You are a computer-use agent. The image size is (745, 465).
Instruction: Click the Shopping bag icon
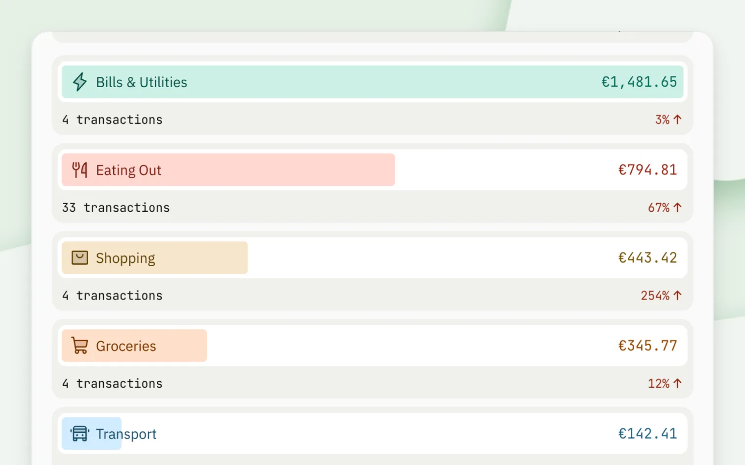point(80,257)
